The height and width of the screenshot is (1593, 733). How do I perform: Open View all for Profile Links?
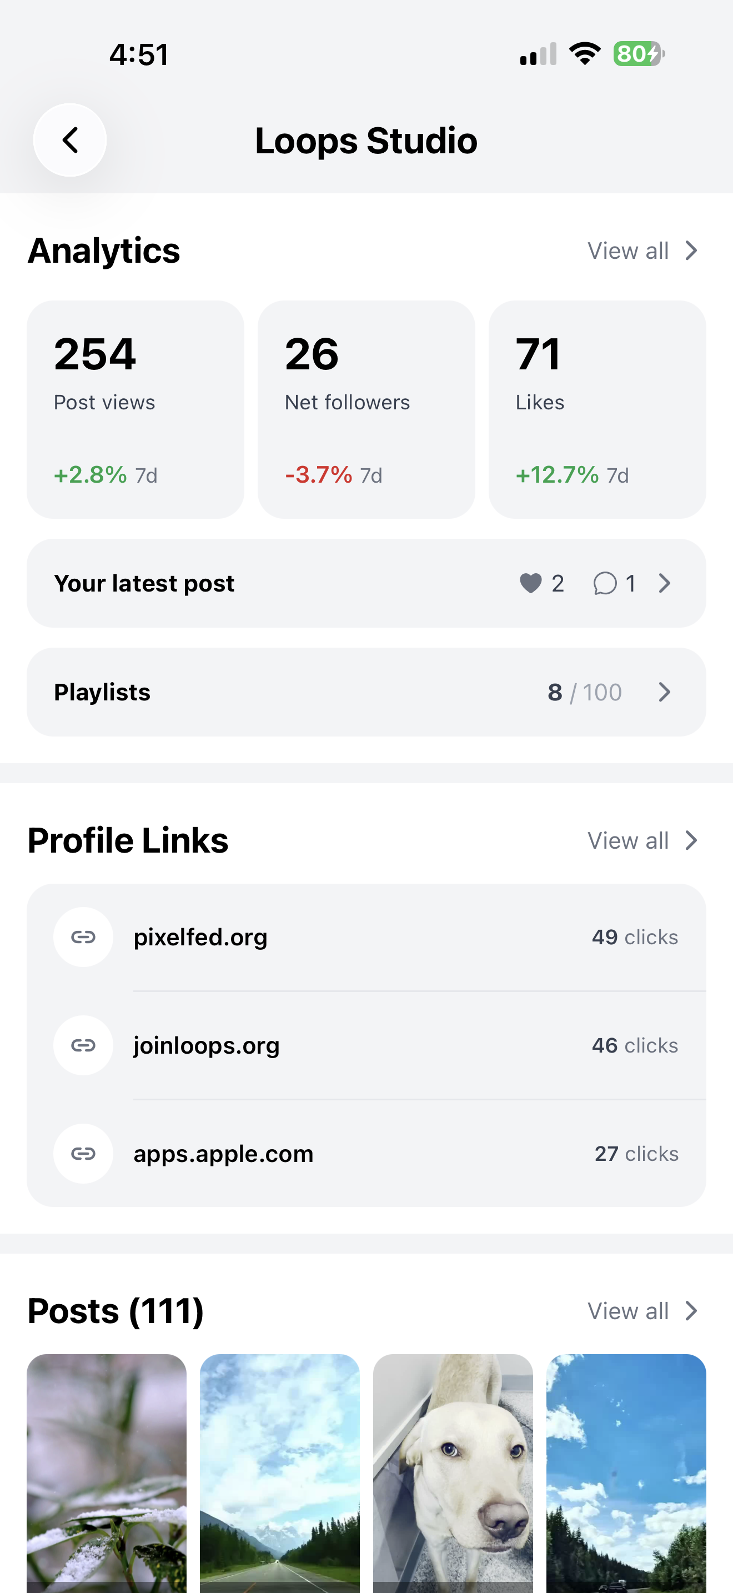643,840
